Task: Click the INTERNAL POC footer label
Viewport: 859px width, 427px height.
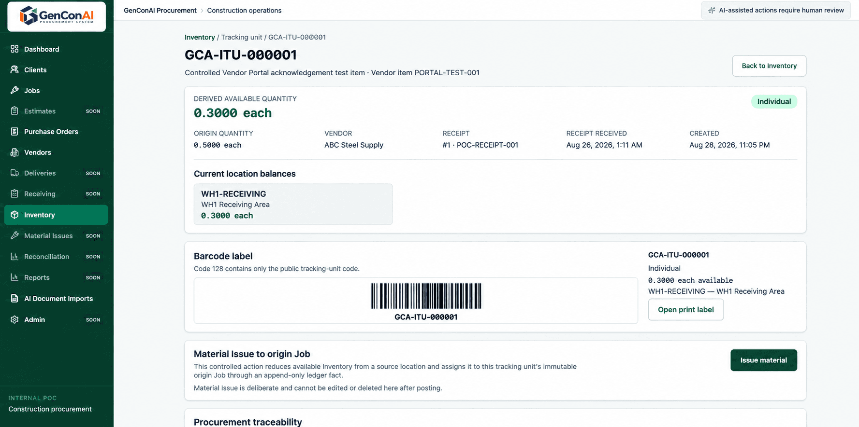Action: (32, 398)
